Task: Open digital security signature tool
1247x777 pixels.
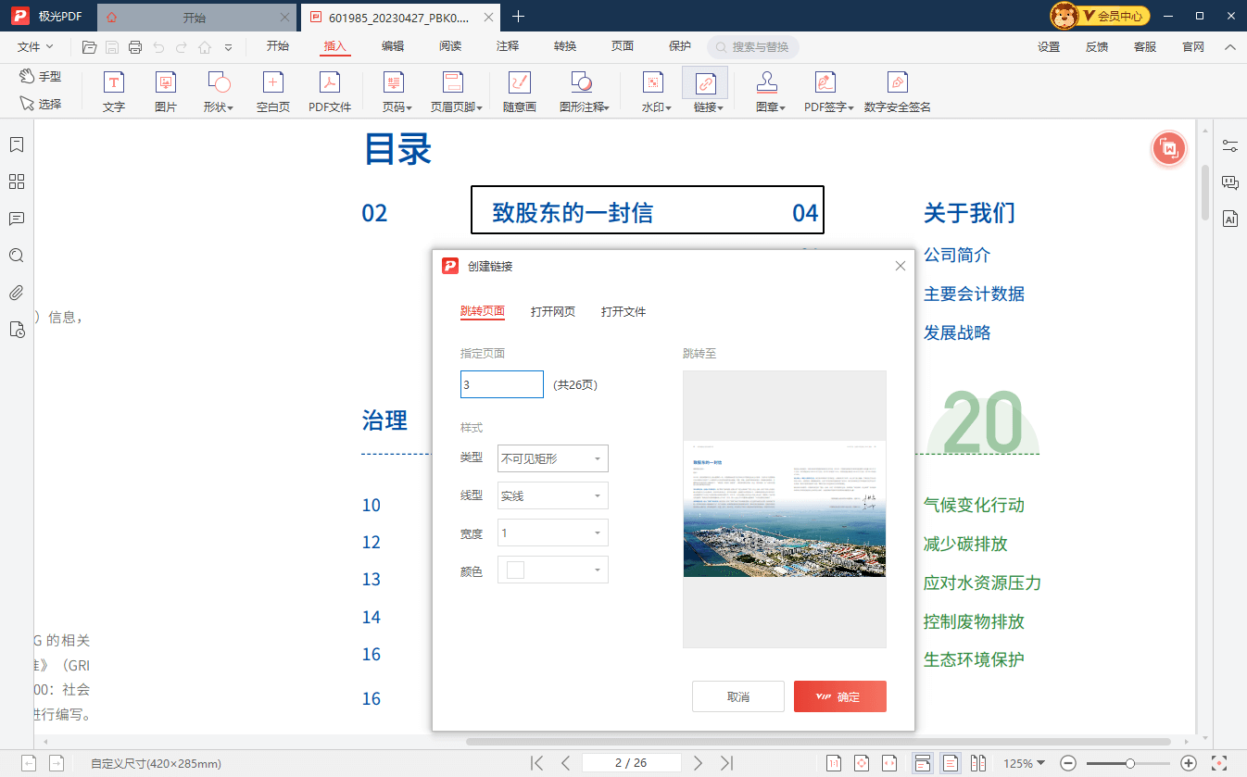Action: coord(897,92)
